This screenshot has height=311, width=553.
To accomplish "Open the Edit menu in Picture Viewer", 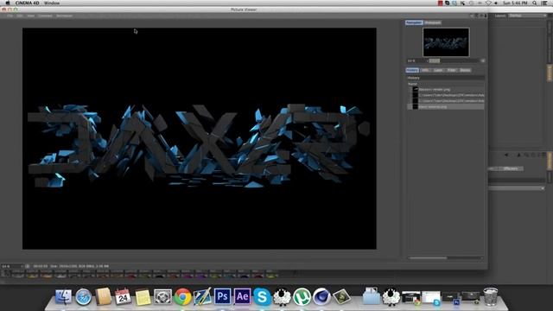I will (x=20, y=16).
